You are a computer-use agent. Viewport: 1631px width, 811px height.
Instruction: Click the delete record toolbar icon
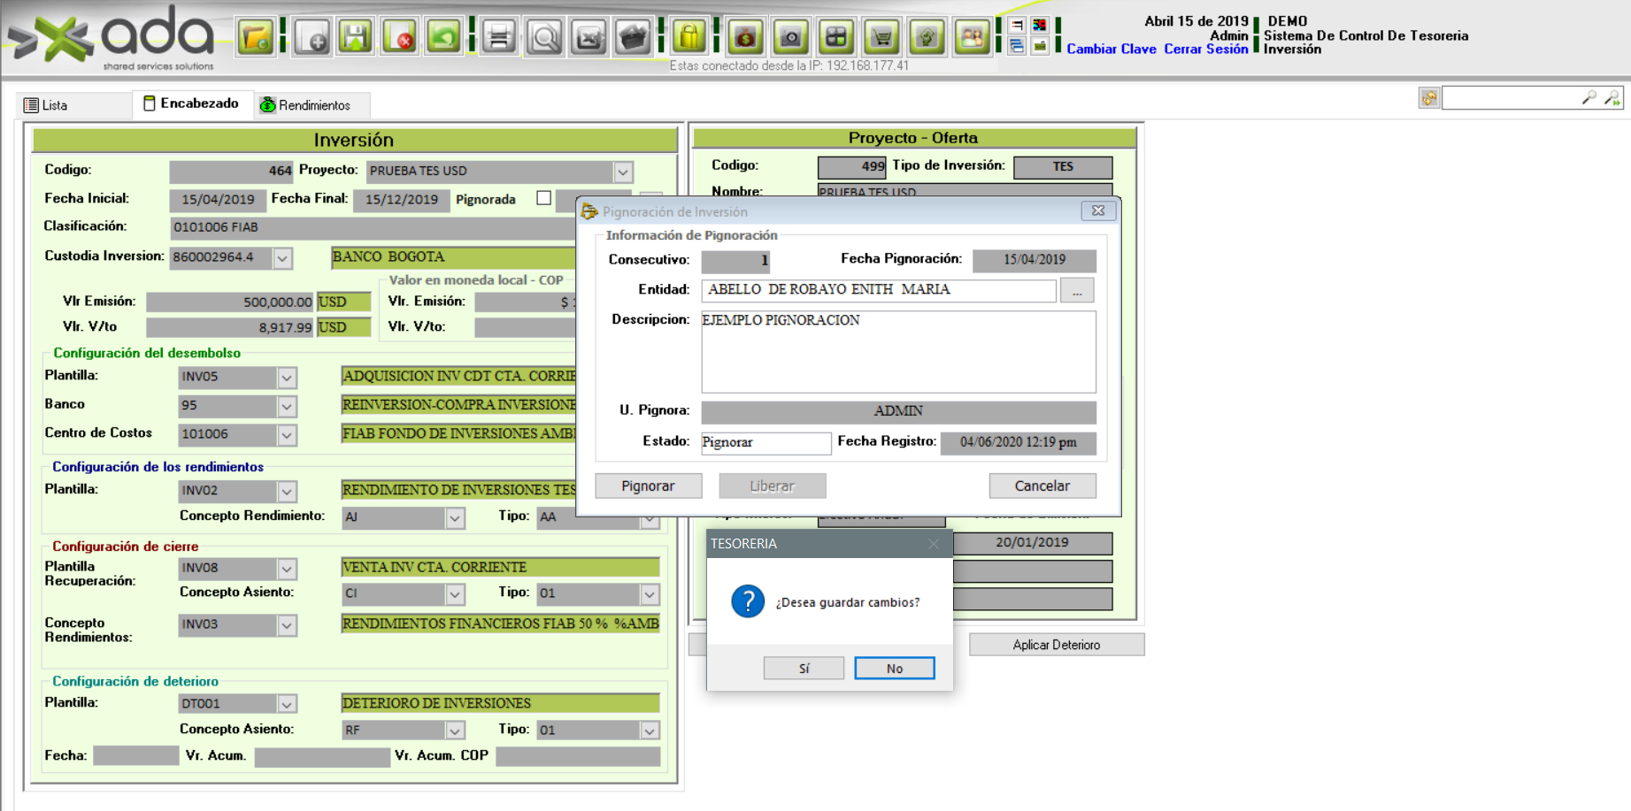[x=400, y=37]
